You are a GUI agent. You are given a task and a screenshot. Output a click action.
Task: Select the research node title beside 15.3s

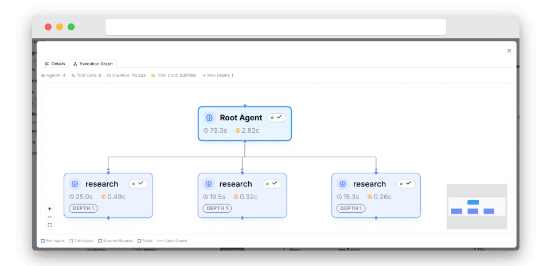(x=370, y=184)
